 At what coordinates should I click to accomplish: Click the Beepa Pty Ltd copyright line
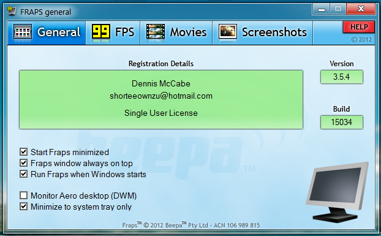pyautogui.click(x=191, y=225)
